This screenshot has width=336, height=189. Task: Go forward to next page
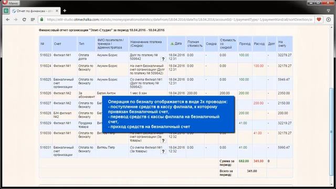click(16, 19)
